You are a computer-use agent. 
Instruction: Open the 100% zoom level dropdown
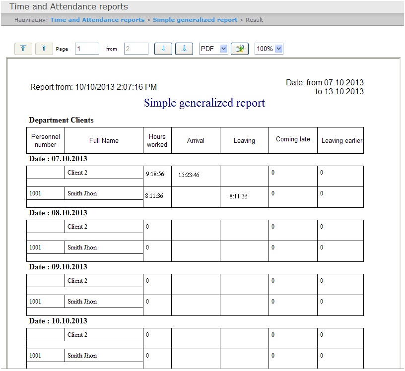pos(269,49)
